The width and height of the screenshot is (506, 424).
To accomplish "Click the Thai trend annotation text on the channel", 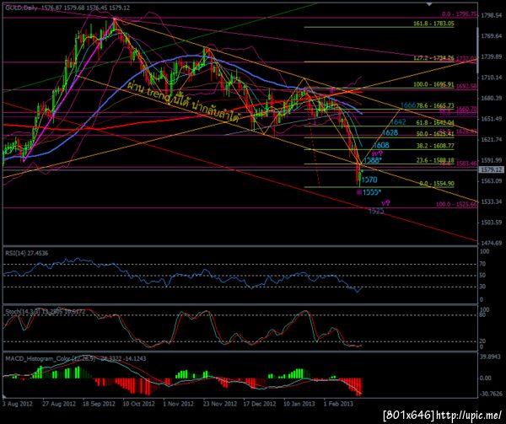I will (x=183, y=103).
